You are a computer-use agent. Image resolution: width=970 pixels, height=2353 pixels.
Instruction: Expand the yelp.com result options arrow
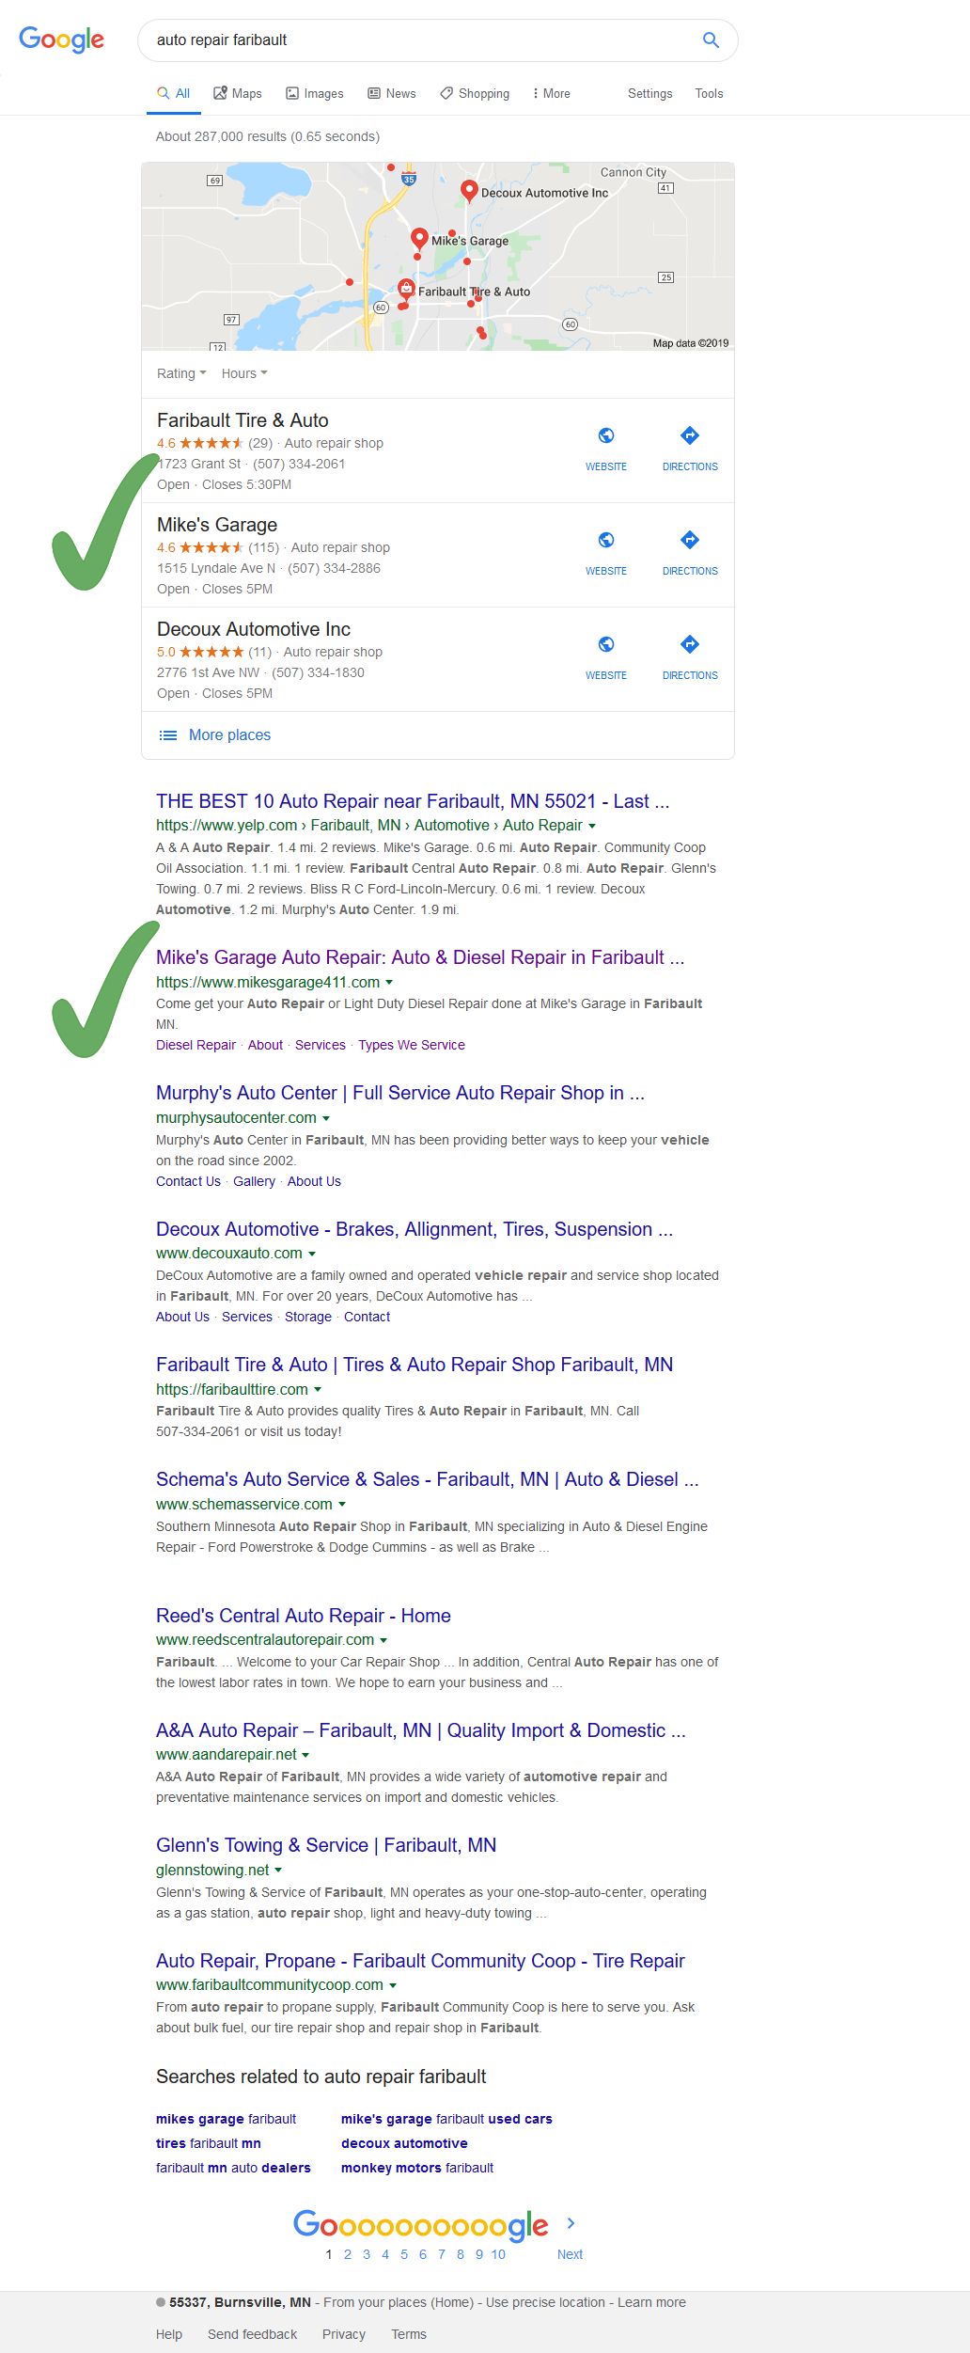[x=592, y=826]
